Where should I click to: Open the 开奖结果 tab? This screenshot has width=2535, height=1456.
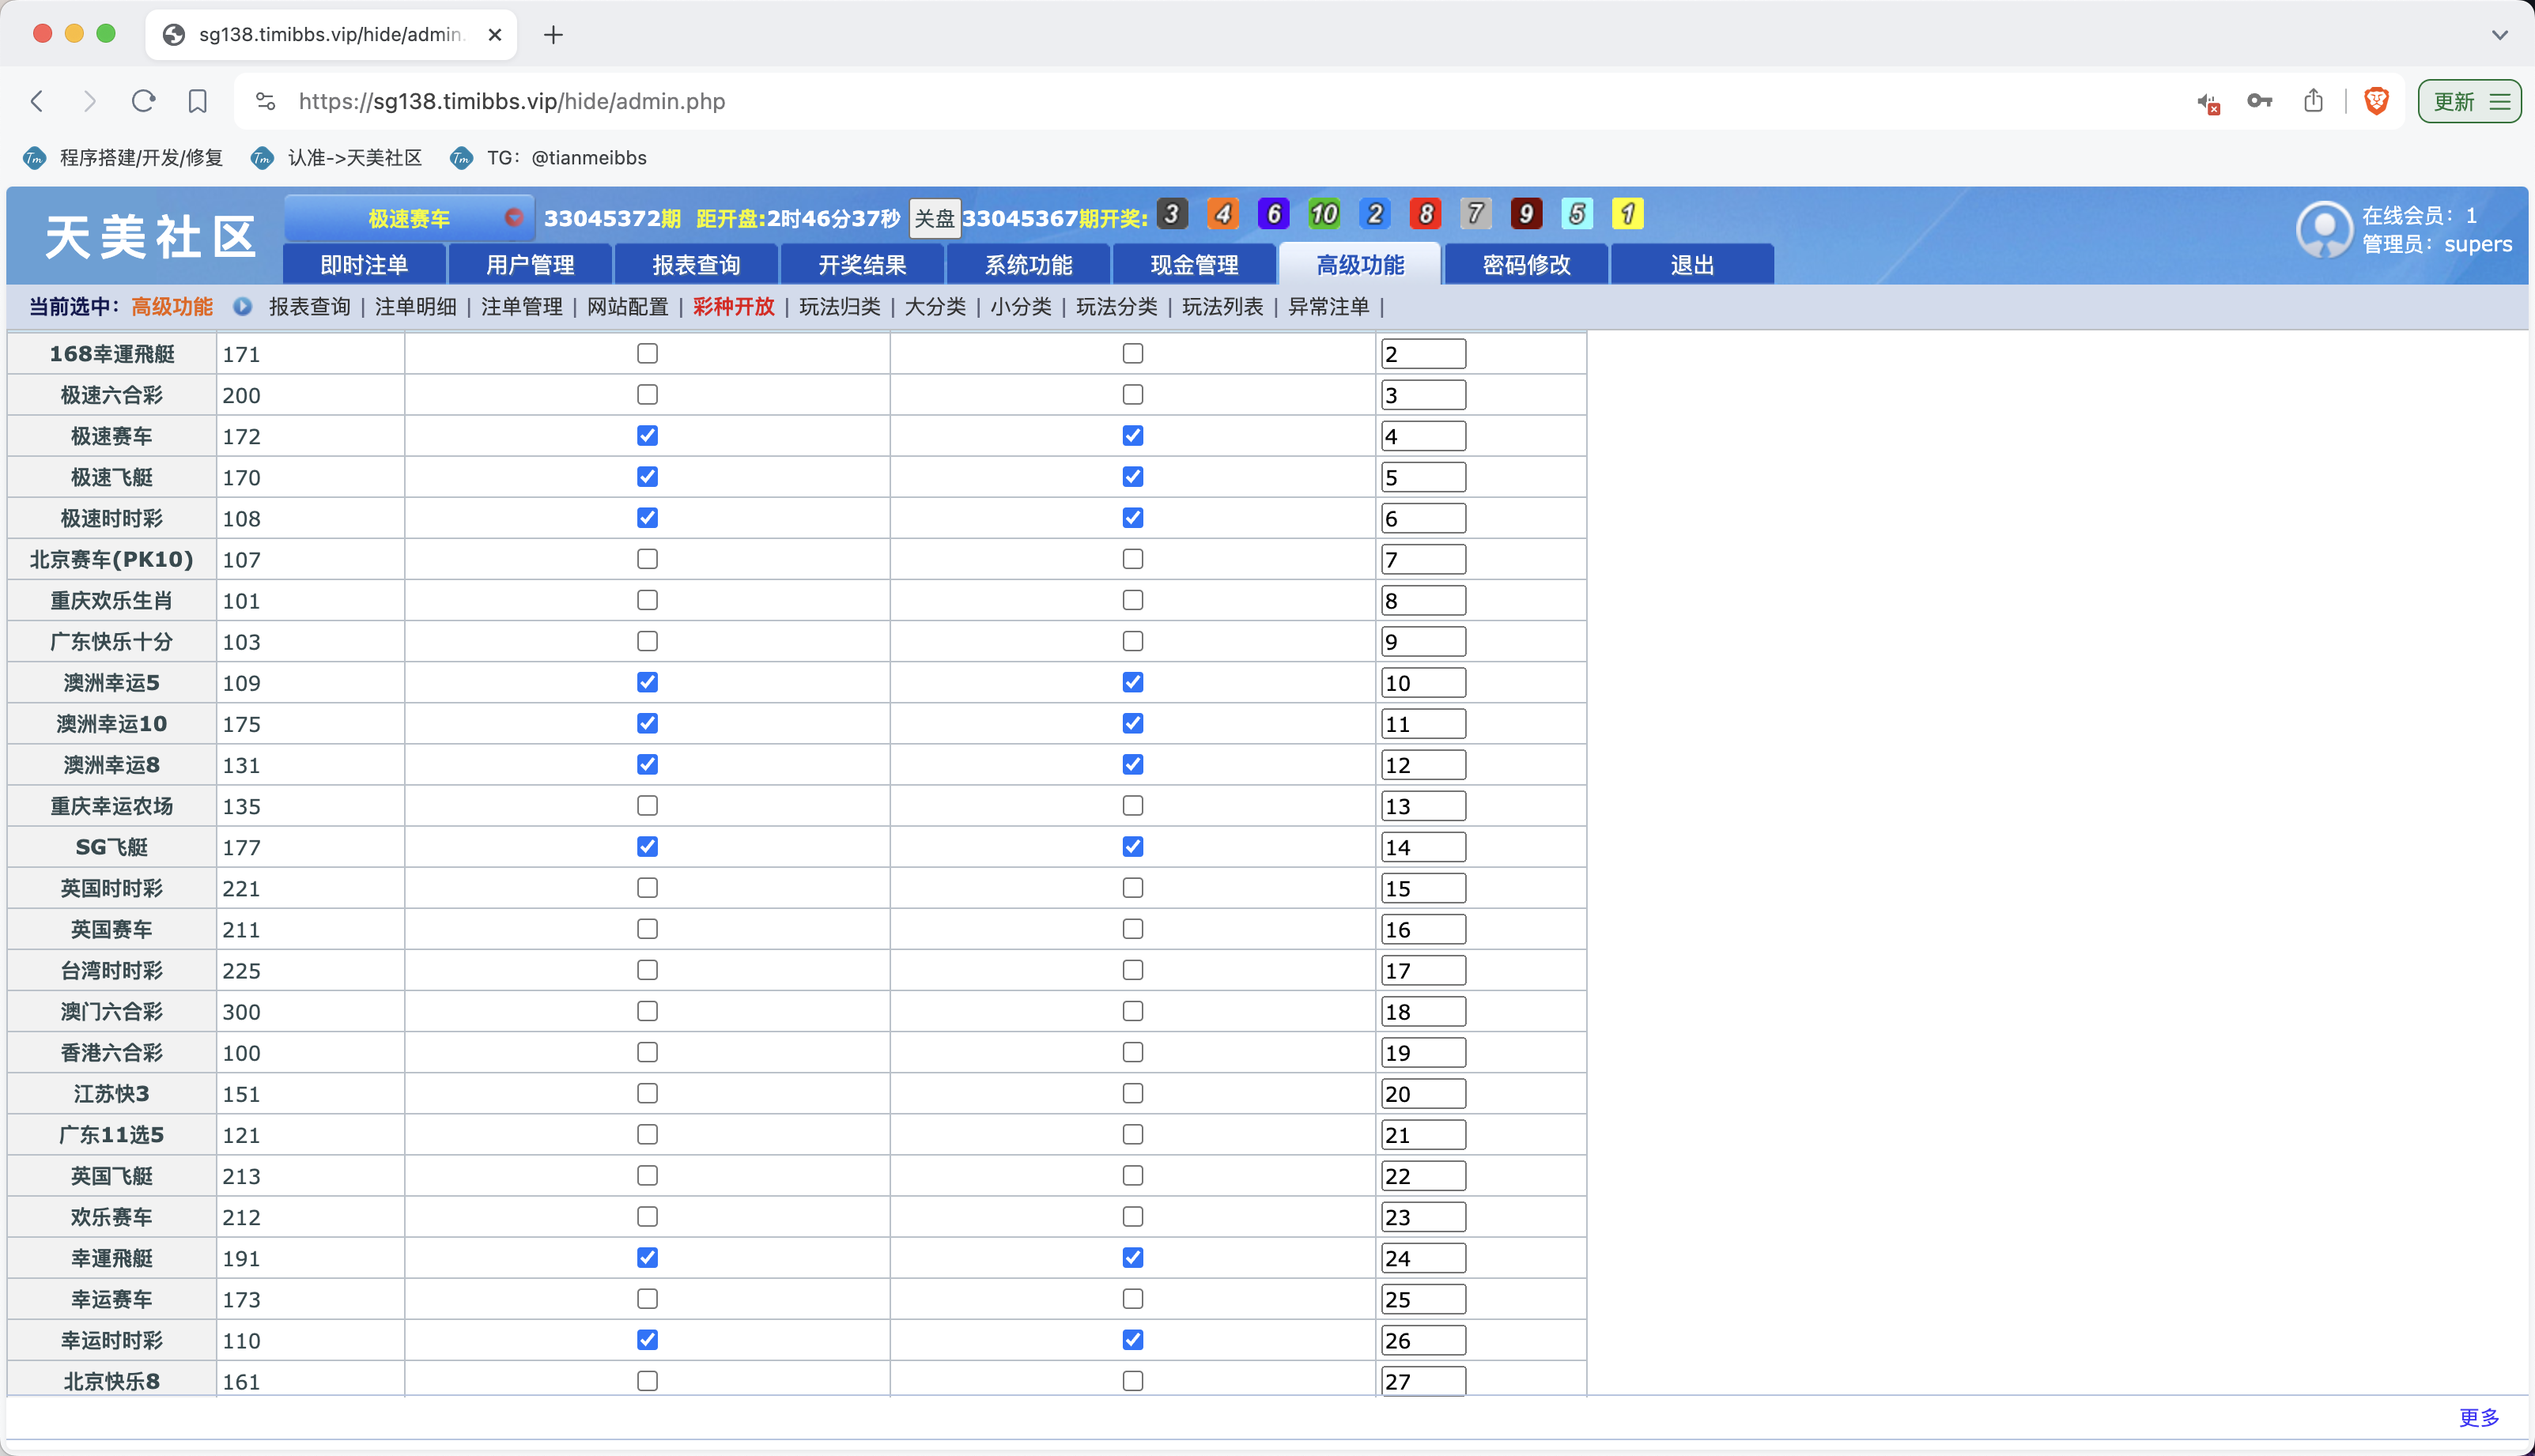point(862,265)
